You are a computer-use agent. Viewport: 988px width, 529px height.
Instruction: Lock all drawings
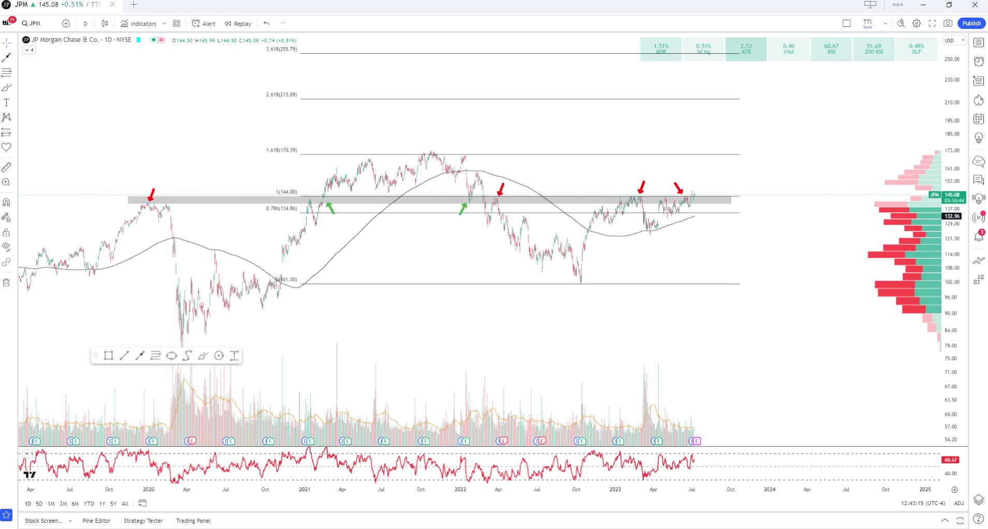point(6,232)
